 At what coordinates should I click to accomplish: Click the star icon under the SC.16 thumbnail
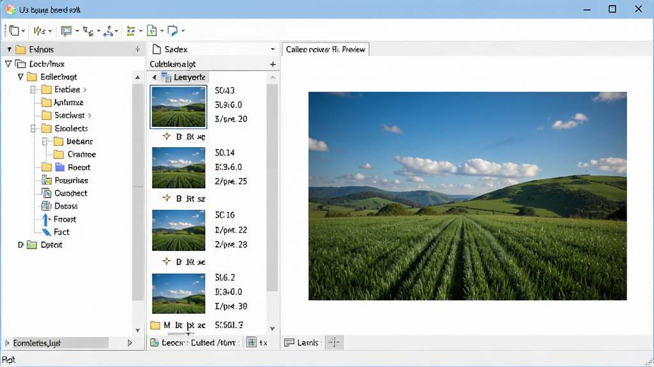pyautogui.click(x=167, y=261)
